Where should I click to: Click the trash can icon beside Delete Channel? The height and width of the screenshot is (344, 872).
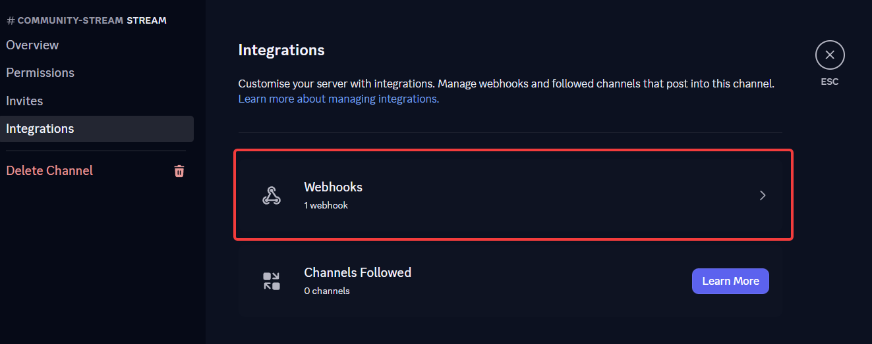(x=179, y=171)
